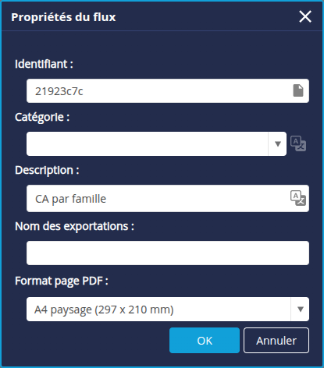Viewport: 324px width, 368px height.
Task: Click OK to confirm flux properties
Action: tap(205, 340)
